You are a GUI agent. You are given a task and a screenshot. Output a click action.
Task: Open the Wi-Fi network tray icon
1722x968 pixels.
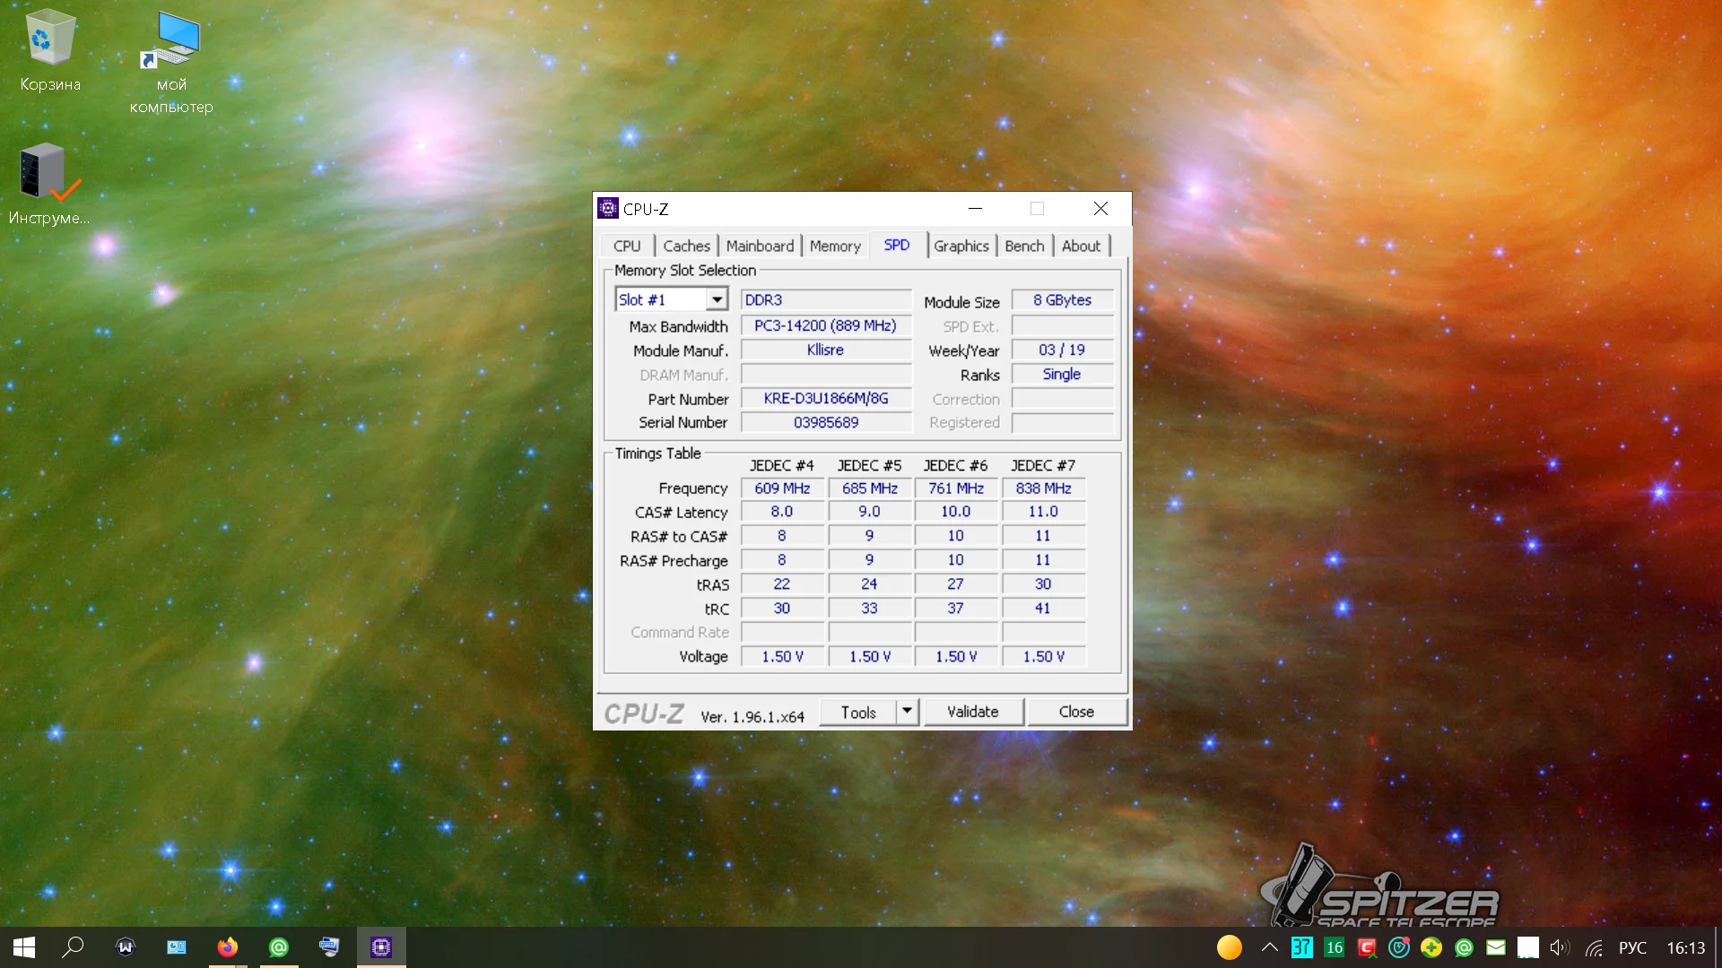pos(1594,947)
